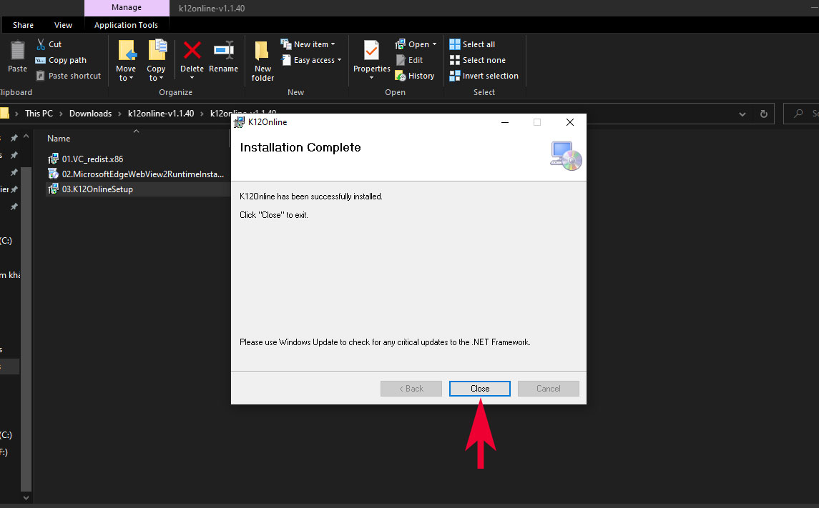Click the Cut scissors icon
The width and height of the screenshot is (819, 508).
pyautogui.click(x=41, y=44)
